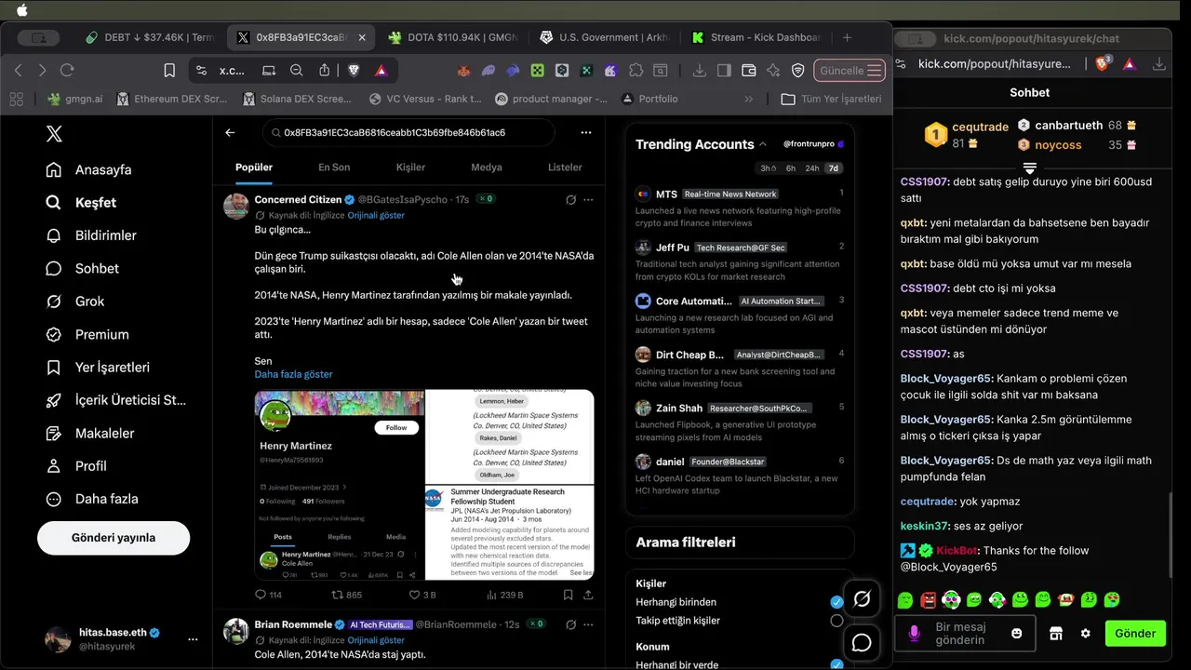Choose the 24h trending timeframe
This screenshot has width=1191, height=670.
812,168
